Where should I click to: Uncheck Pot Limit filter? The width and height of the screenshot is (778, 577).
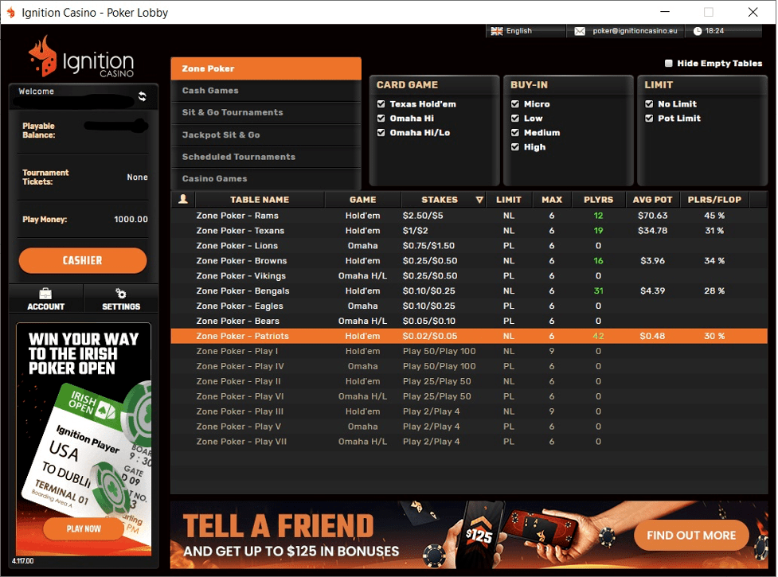click(x=649, y=119)
